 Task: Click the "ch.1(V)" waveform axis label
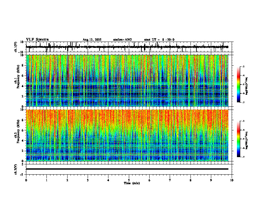pos(16,47)
